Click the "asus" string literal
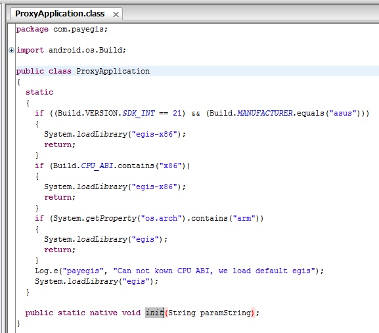379x333 pixels. tap(343, 114)
